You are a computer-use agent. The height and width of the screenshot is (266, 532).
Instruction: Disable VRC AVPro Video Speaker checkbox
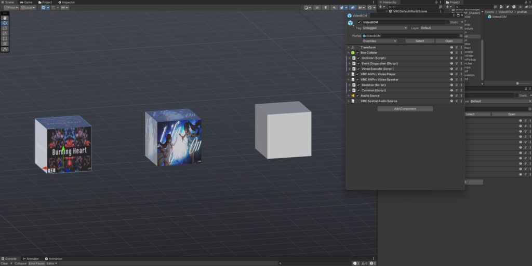[x=357, y=79]
